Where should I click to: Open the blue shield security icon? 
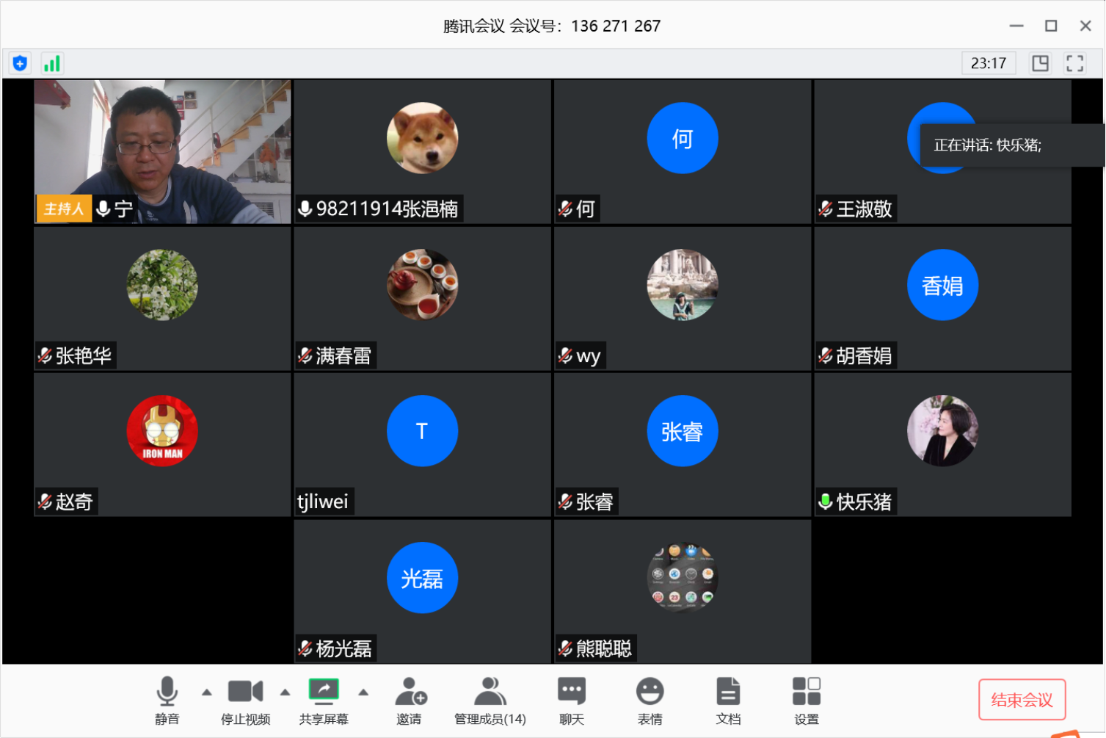click(20, 63)
